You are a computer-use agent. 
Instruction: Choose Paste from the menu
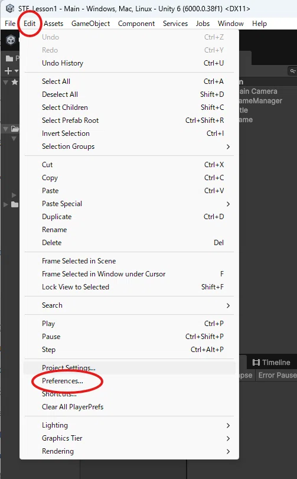tap(129, 191)
